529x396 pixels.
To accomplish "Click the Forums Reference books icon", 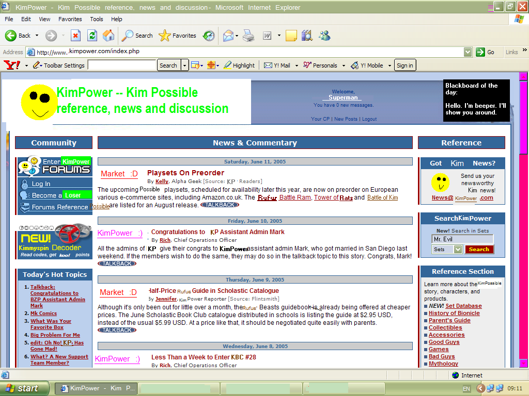I will [x=25, y=207].
